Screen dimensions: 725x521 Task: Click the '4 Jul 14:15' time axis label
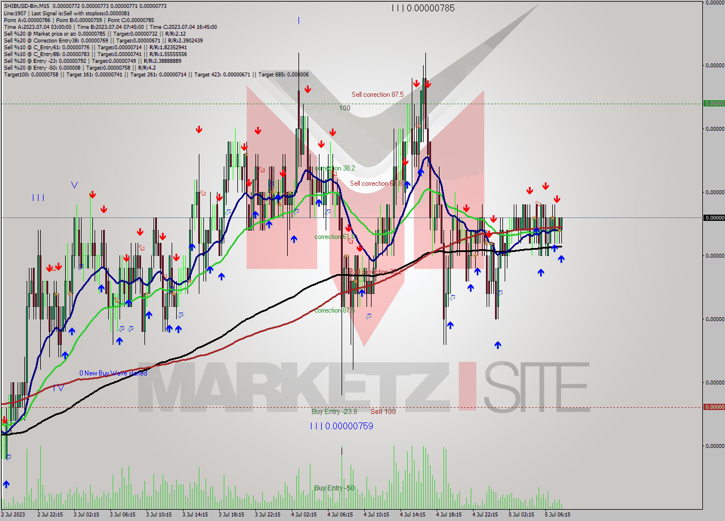413,515
